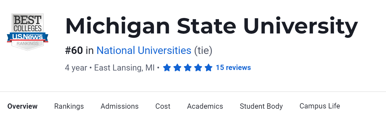Switch to the Rankings tab
Image resolution: width=386 pixels, height=117 pixels.
(x=69, y=106)
